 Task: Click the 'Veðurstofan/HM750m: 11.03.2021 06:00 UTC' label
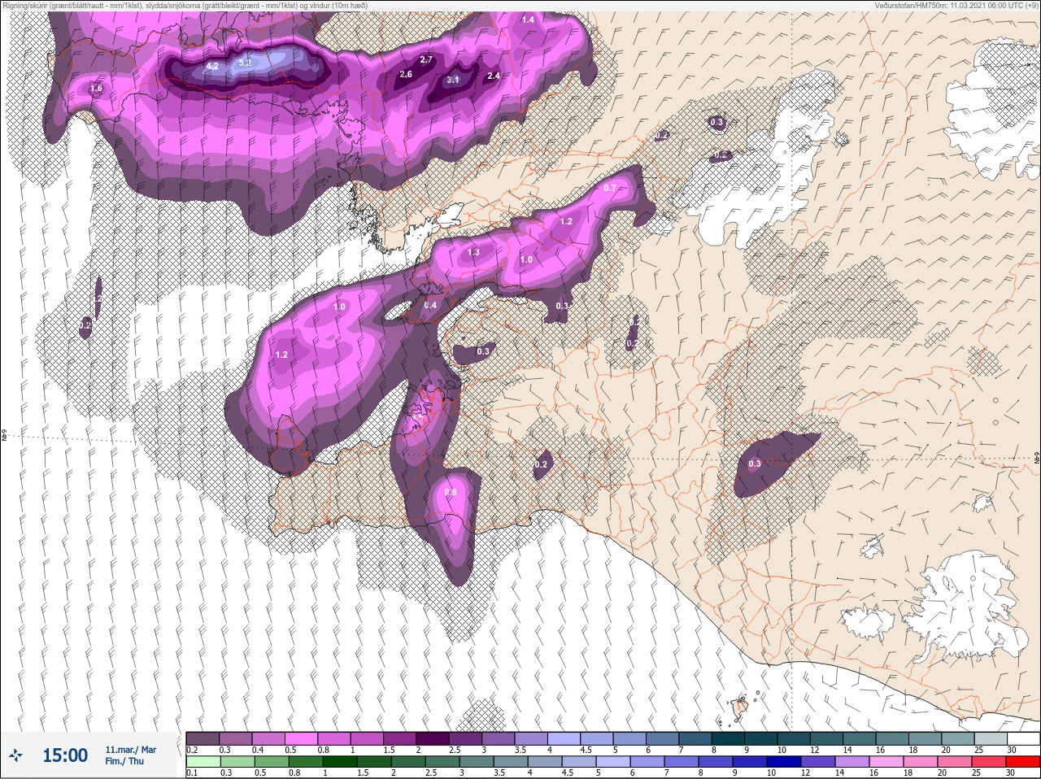coord(956,5)
